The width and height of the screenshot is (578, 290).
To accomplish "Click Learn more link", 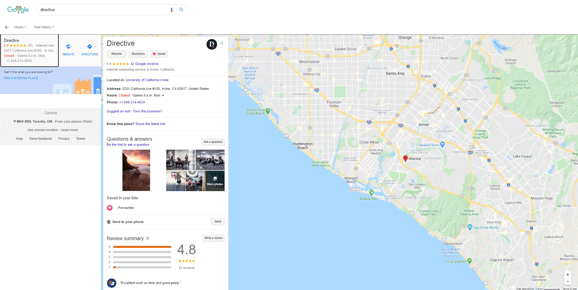I will (x=69, y=130).
